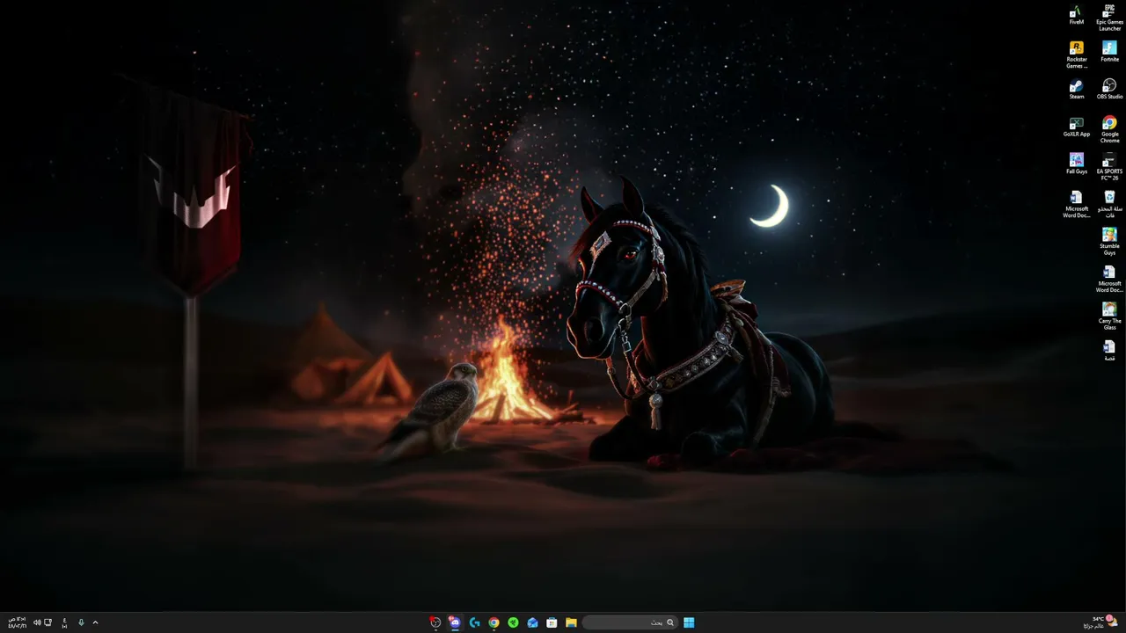The width and height of the screenshot is (1126, 633).
Task: Open the mail app in the taskbar
Action: click(x=532, y=622)
